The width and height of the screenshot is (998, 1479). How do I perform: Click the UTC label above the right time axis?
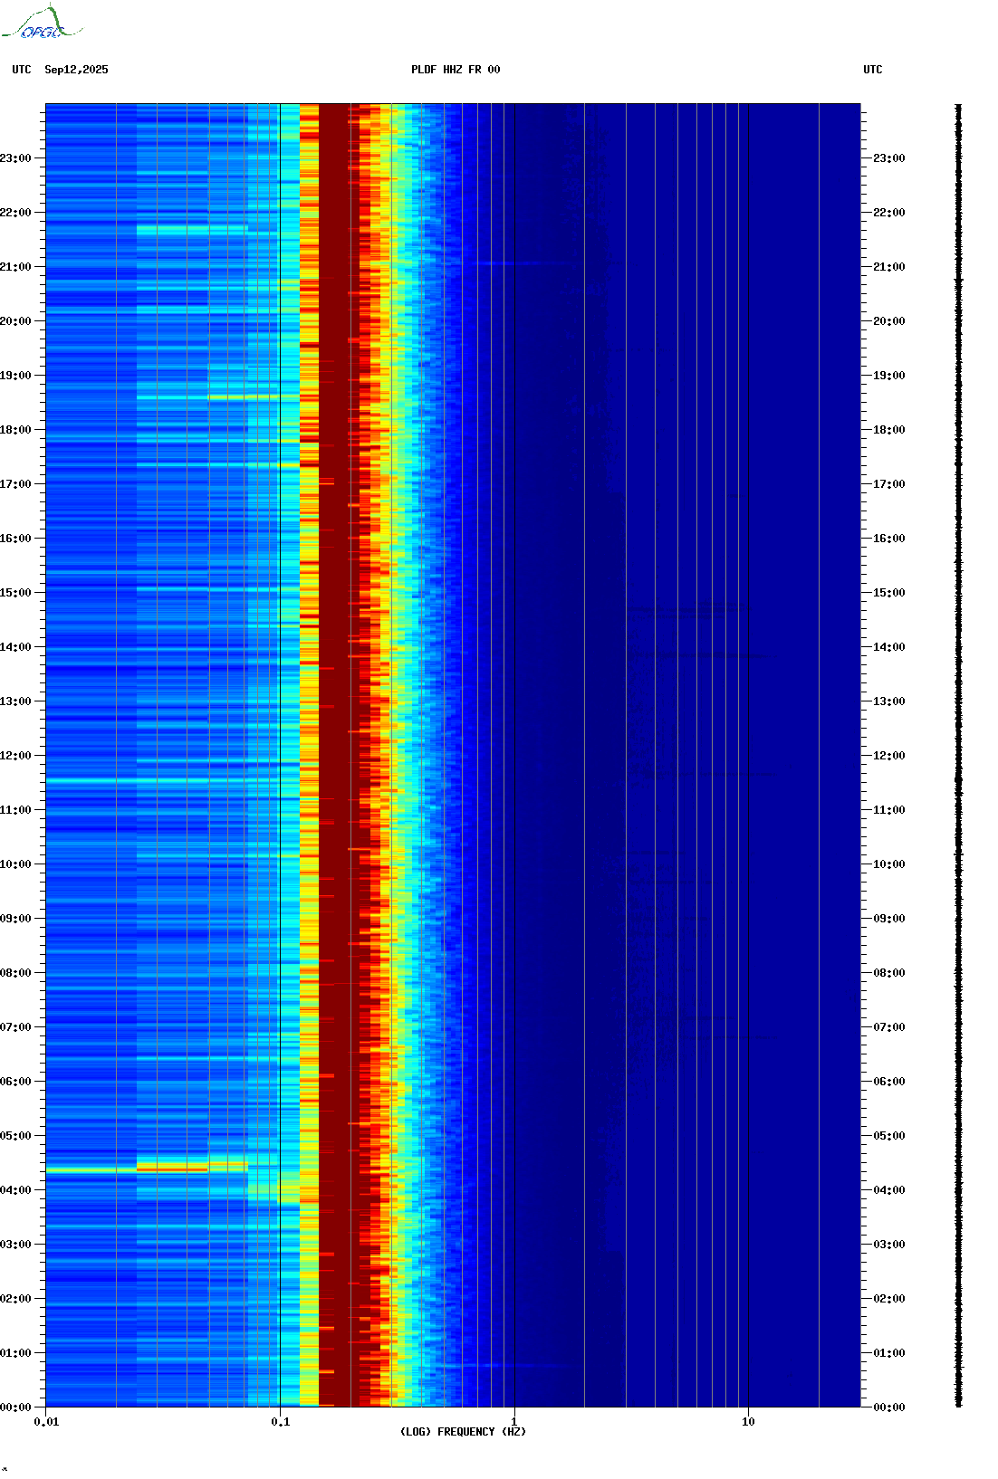[x=873, y=70]
